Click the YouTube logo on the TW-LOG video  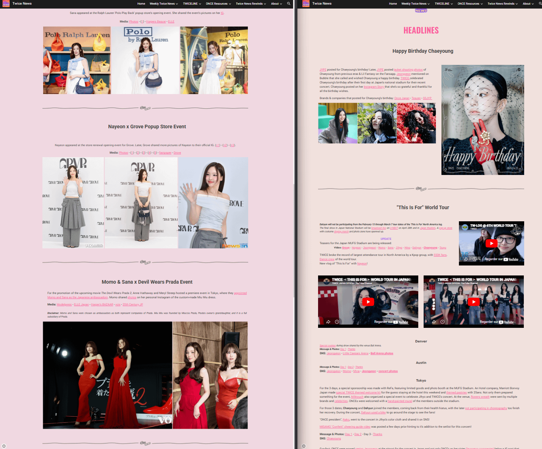pos(511,259)
